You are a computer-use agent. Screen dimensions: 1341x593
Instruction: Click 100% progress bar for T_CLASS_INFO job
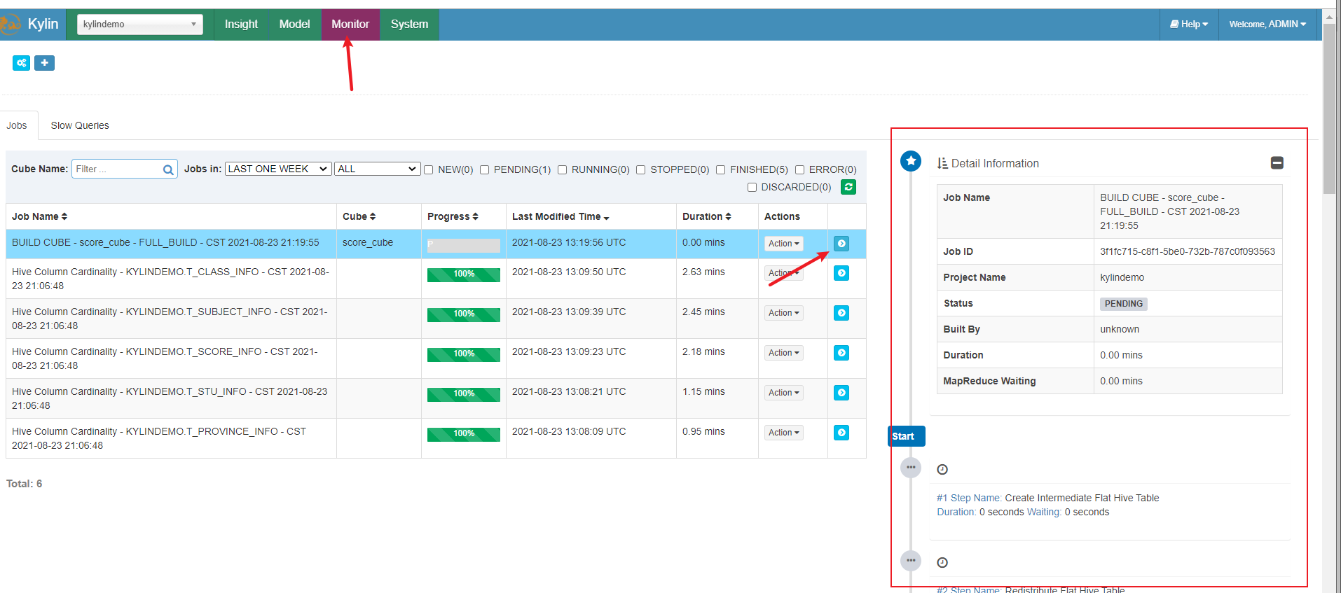tap(464, 274)
